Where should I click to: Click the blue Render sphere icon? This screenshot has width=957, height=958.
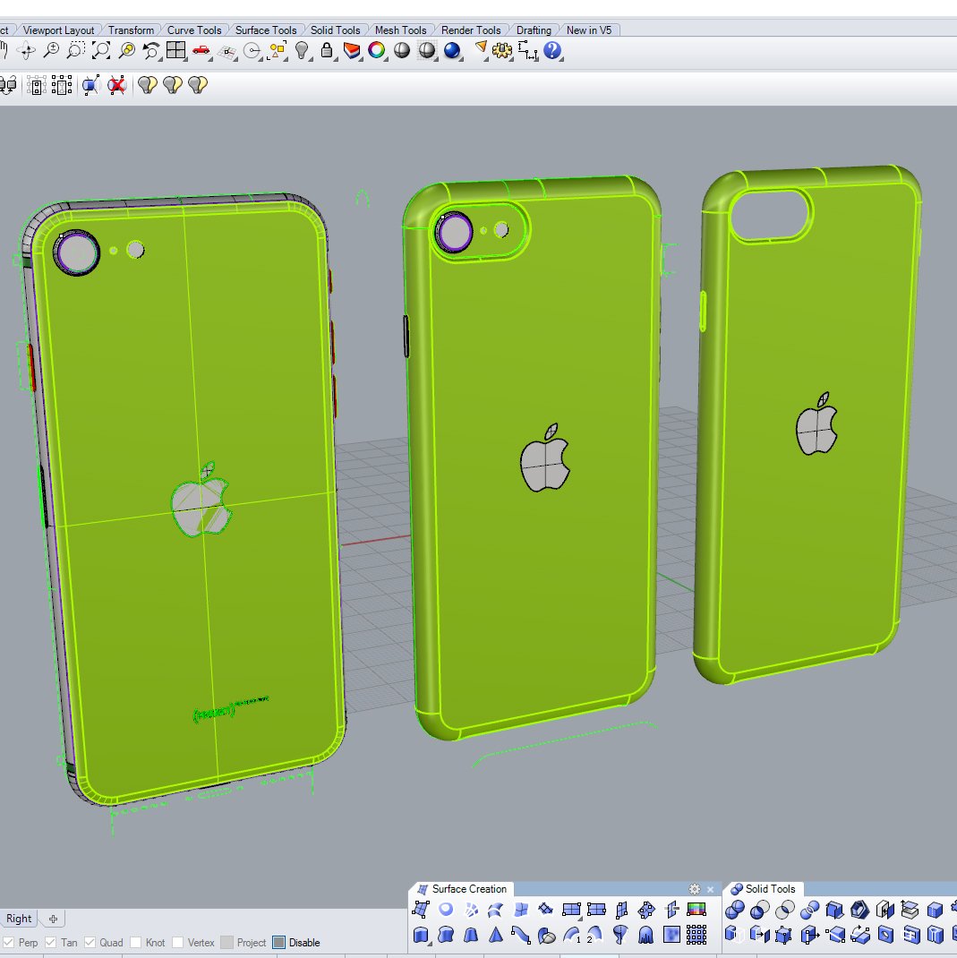452,51
